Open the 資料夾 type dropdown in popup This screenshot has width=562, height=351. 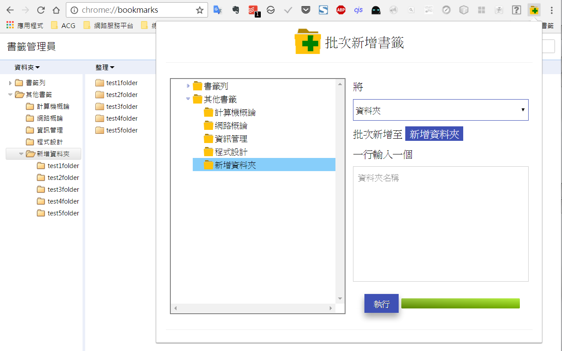coord(441,110)
